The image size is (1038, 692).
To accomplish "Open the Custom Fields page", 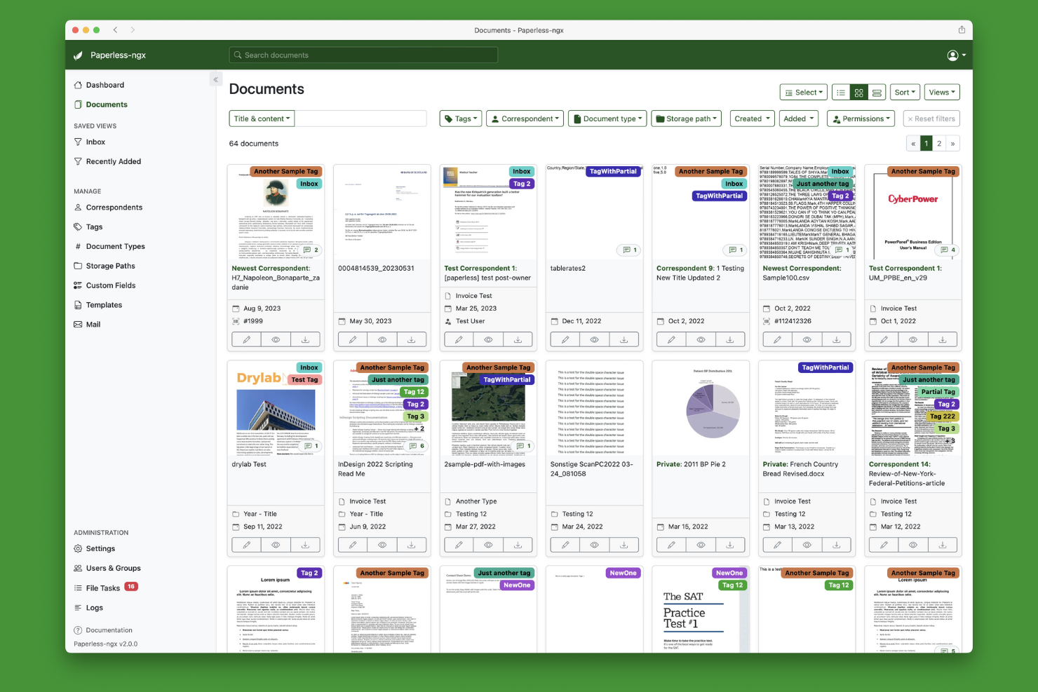I will point(111,285).
